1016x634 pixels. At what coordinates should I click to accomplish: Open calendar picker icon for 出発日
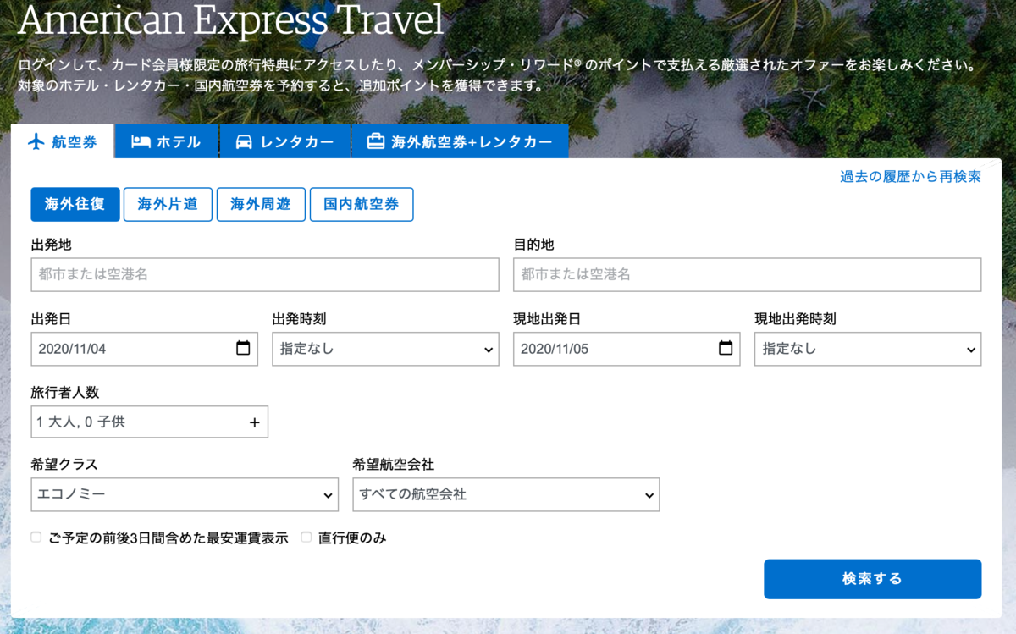coord(243,348)
